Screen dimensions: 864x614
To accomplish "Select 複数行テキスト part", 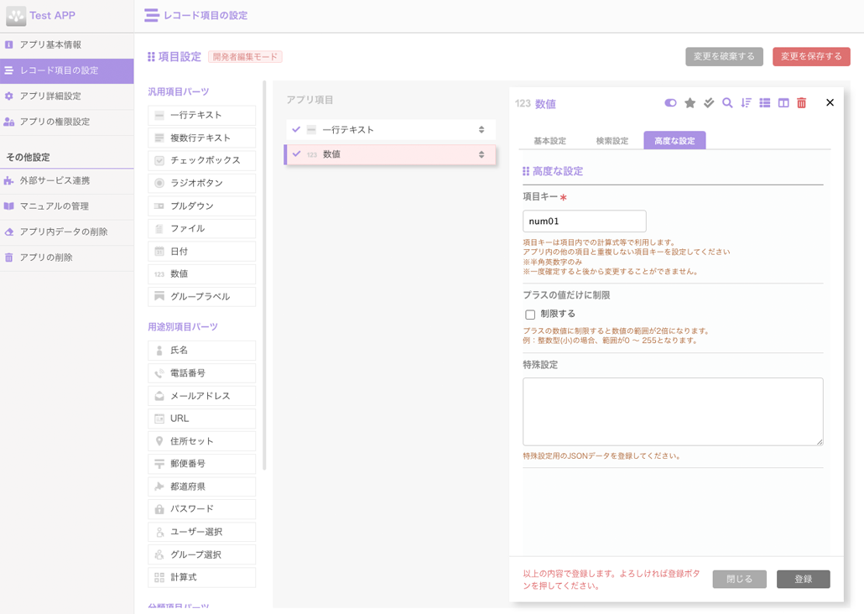I will 201,138.
